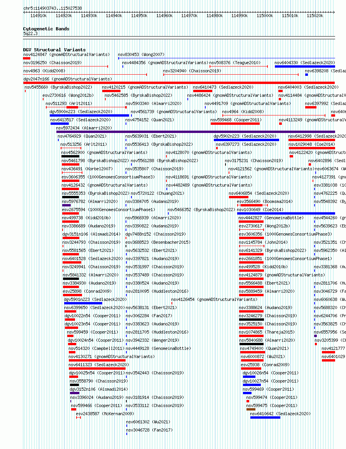
Task: Open variant nsv6410642 (Sedlazeck2020)
Action: [x=280, y=414]
